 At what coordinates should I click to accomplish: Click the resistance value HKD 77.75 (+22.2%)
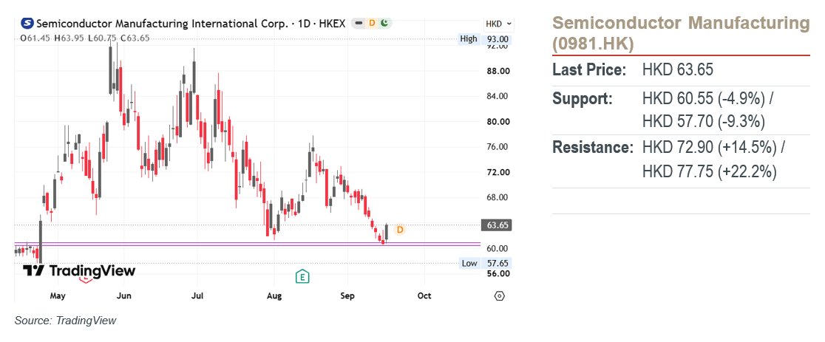click(710, 171)
